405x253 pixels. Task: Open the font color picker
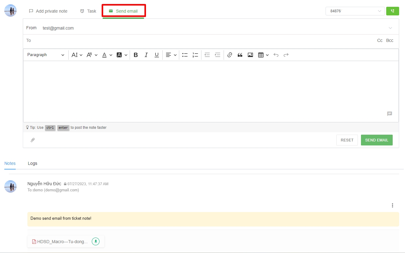(x=107, y=55)
